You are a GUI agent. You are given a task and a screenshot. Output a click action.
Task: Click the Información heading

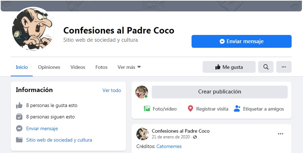pyautogui.click(x=34, y=90)
